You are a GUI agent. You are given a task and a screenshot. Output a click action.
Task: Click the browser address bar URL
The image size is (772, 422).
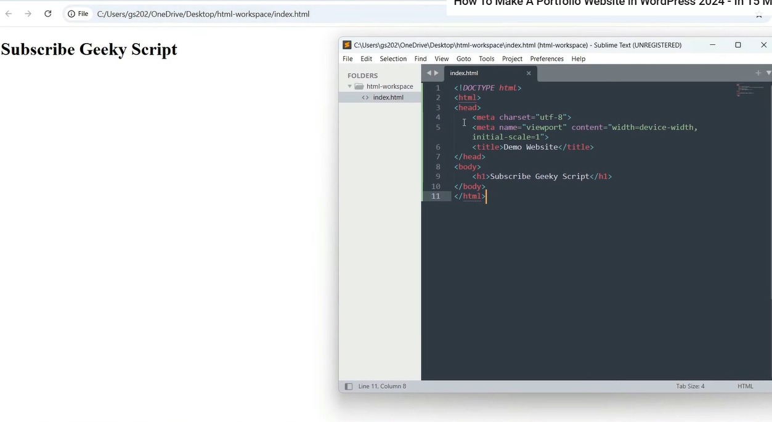coord(203,14)
